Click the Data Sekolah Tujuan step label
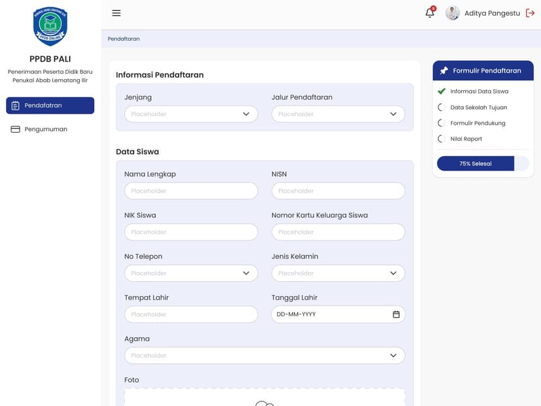 point(478,107)
